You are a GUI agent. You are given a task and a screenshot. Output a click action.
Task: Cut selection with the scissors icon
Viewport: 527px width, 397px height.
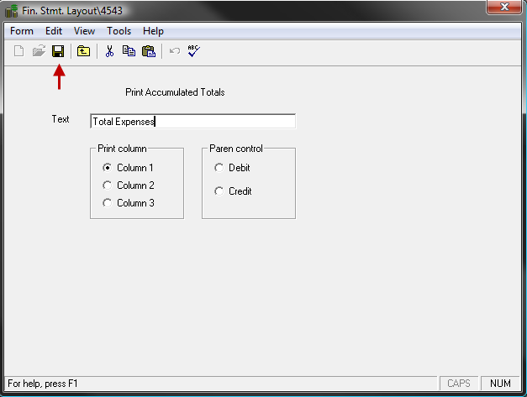pyautogui.click(x=109, y=51)
